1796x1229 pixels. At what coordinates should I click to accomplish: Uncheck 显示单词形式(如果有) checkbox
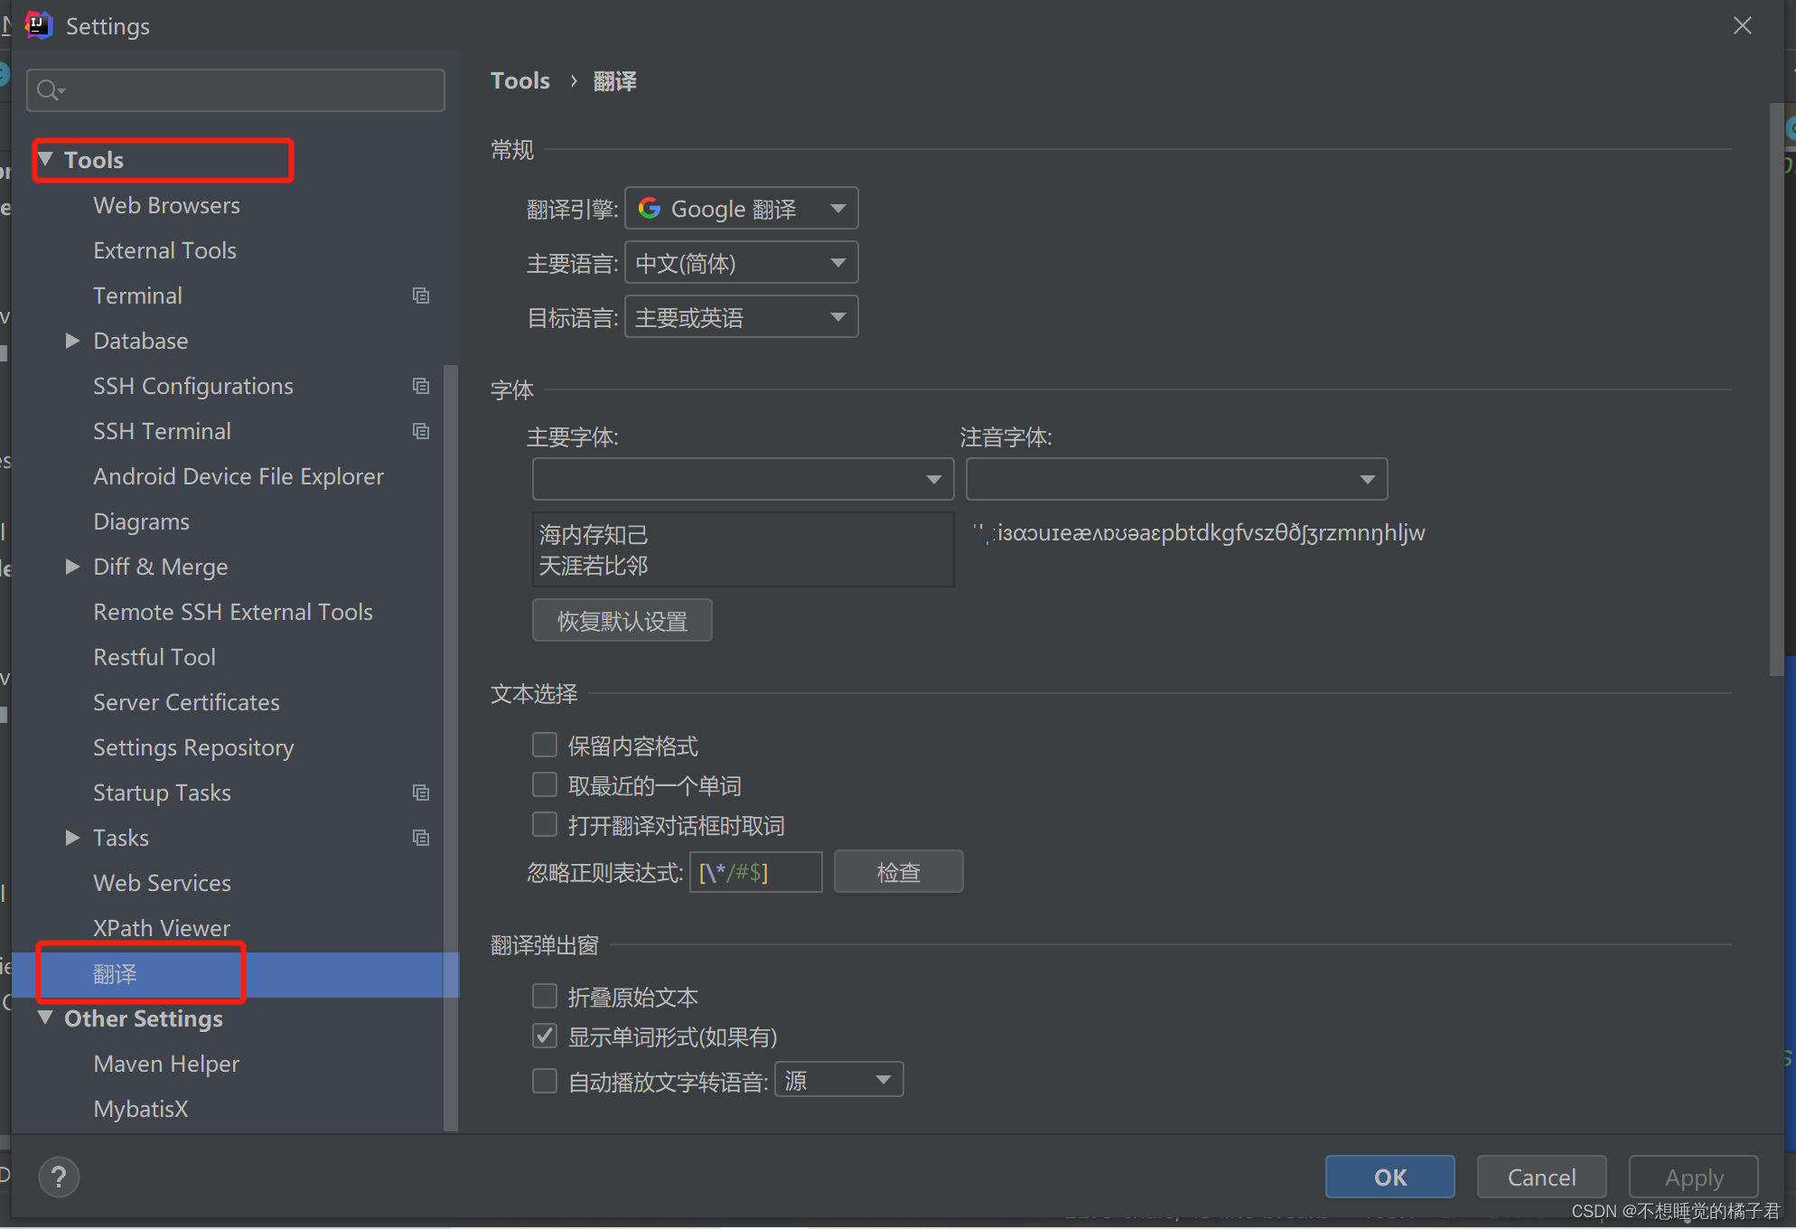(x=545, y=1037)
